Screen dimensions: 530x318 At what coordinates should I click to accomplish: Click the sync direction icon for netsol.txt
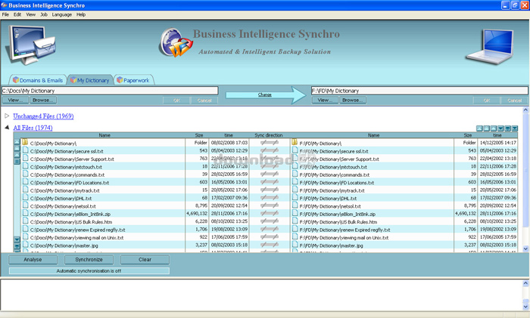(271, 205)
